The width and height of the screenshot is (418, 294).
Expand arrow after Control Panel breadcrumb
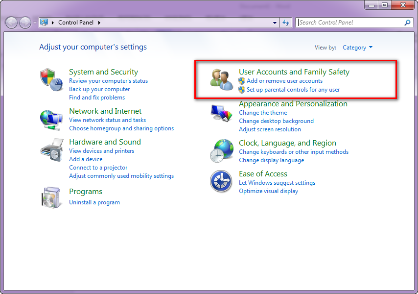coord(99,23)
